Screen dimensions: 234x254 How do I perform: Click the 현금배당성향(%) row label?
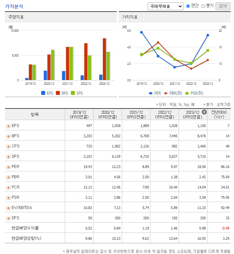coord(26,238)
